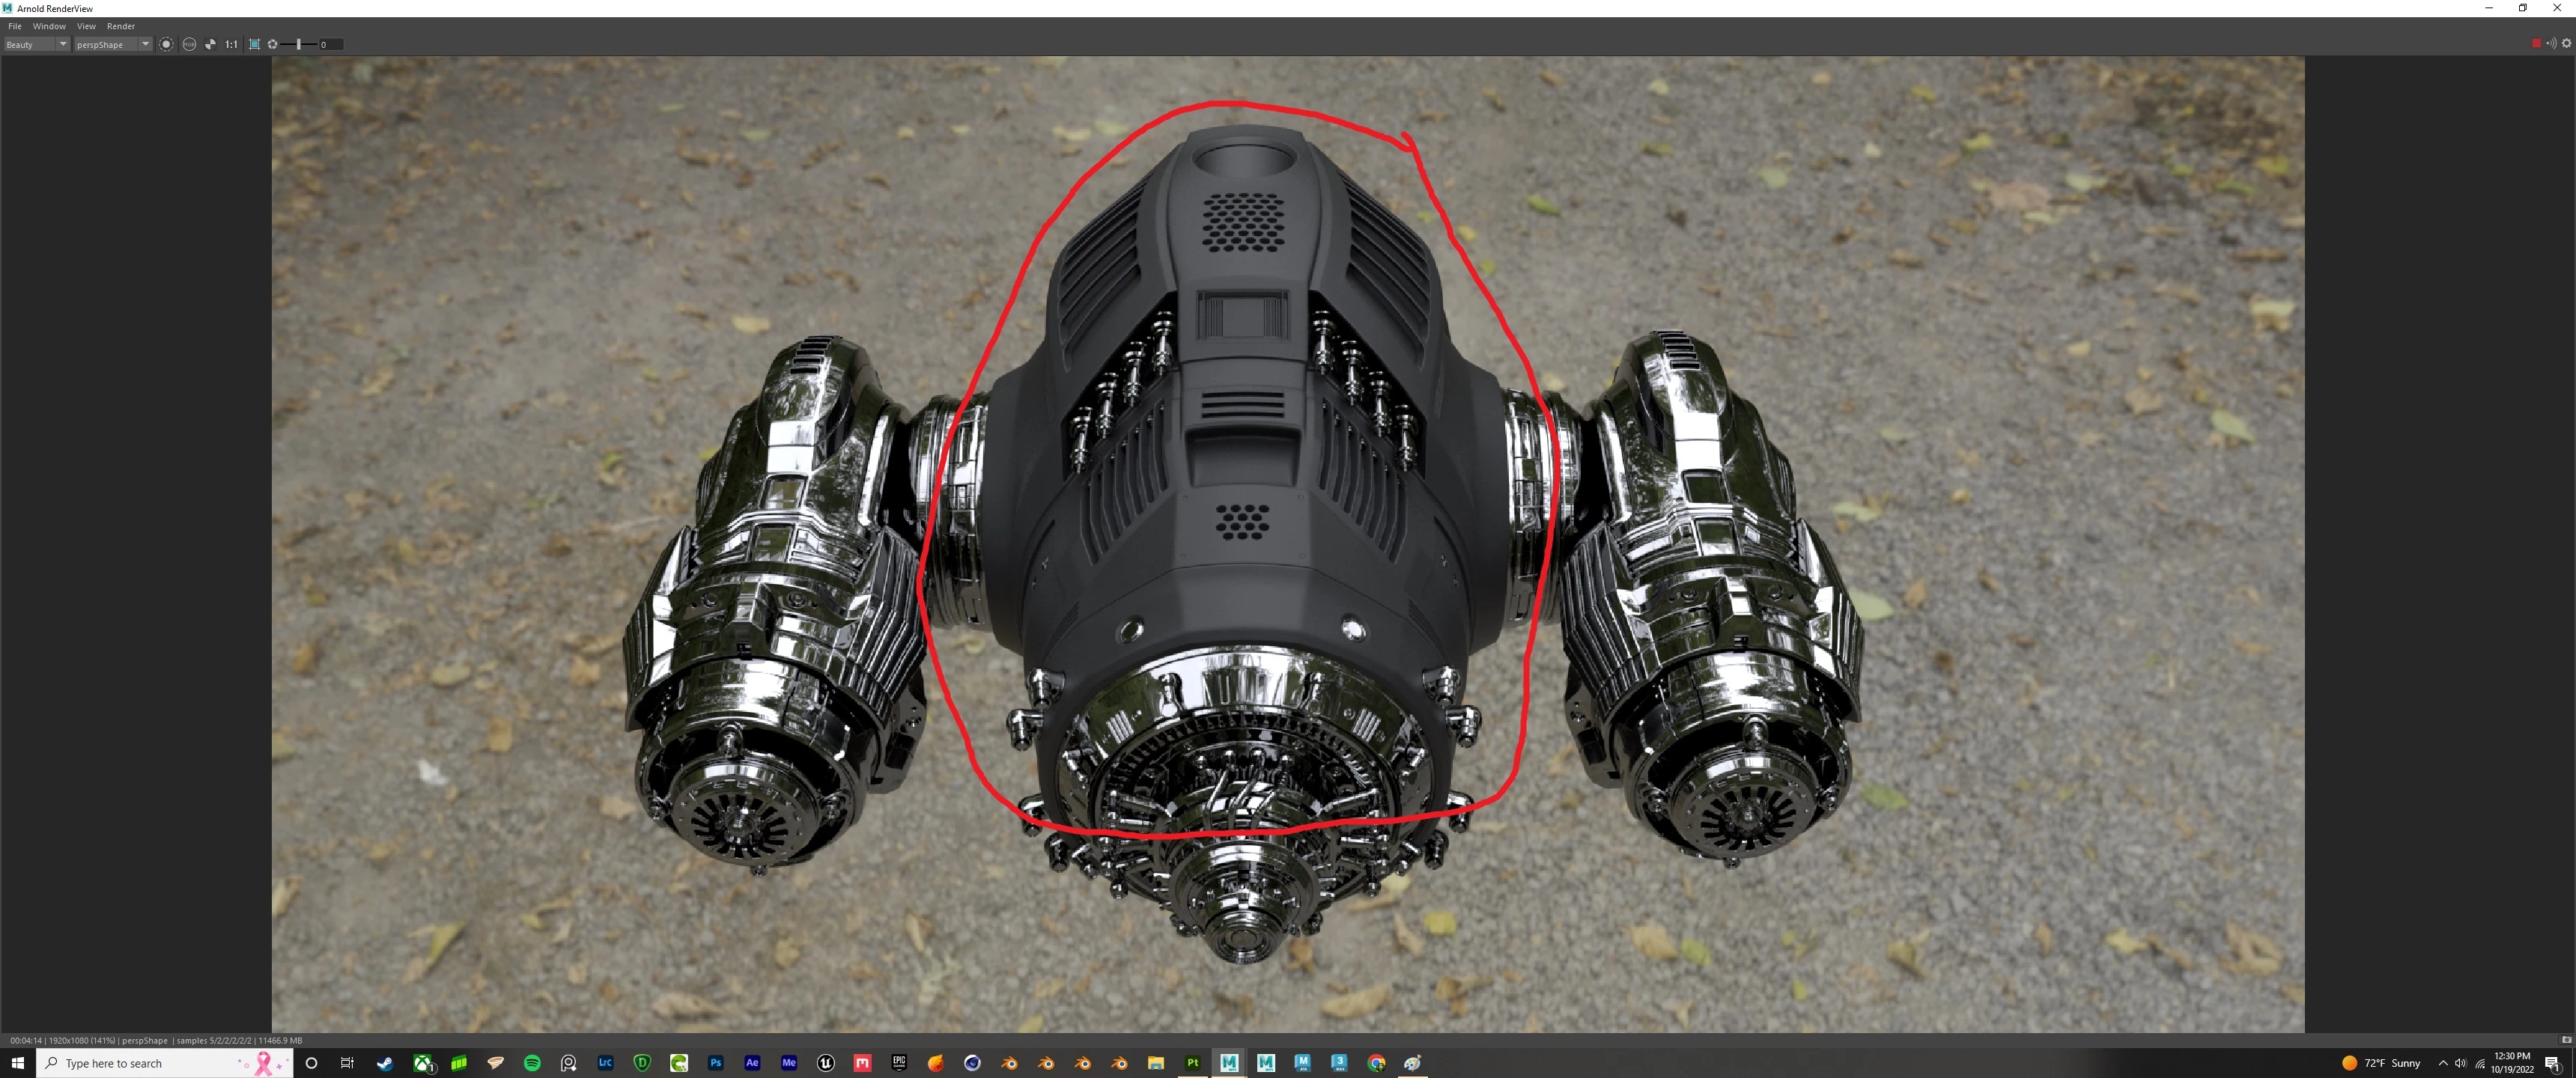The width and height of the screenshot is (2576, 1078).
Task: Open Unreal Engine from the taskbar
Action: 826,1063
